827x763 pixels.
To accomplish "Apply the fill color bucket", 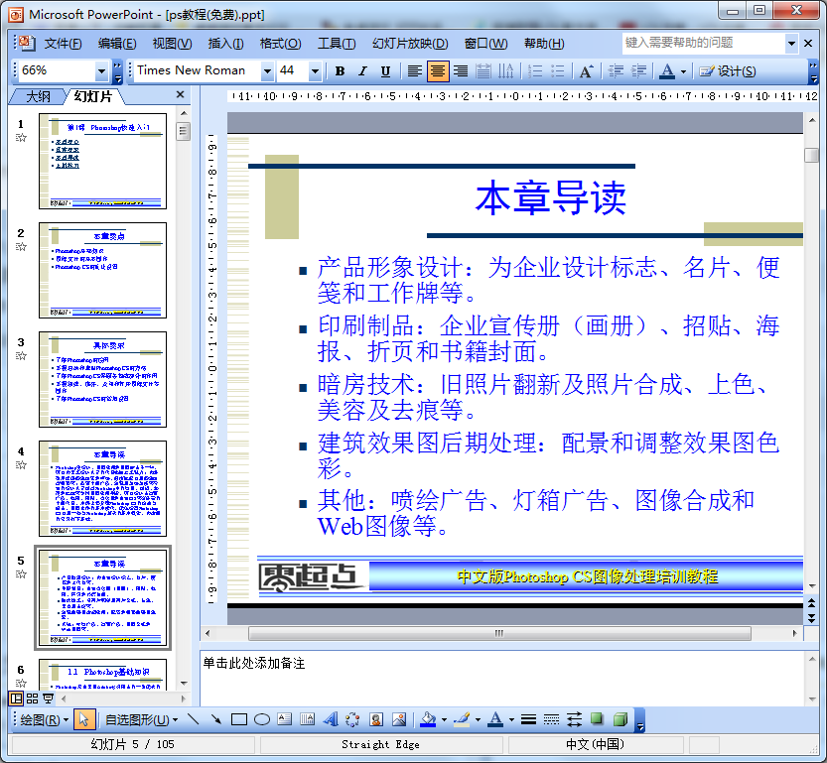I will (428, 719).
